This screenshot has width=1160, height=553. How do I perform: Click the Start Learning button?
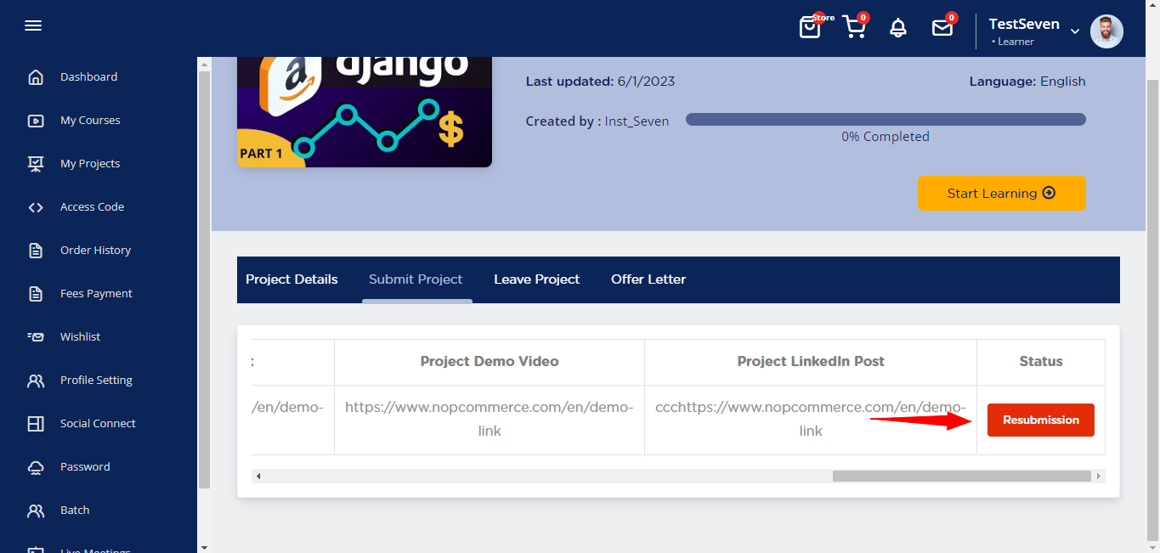tap(1001, 194)
